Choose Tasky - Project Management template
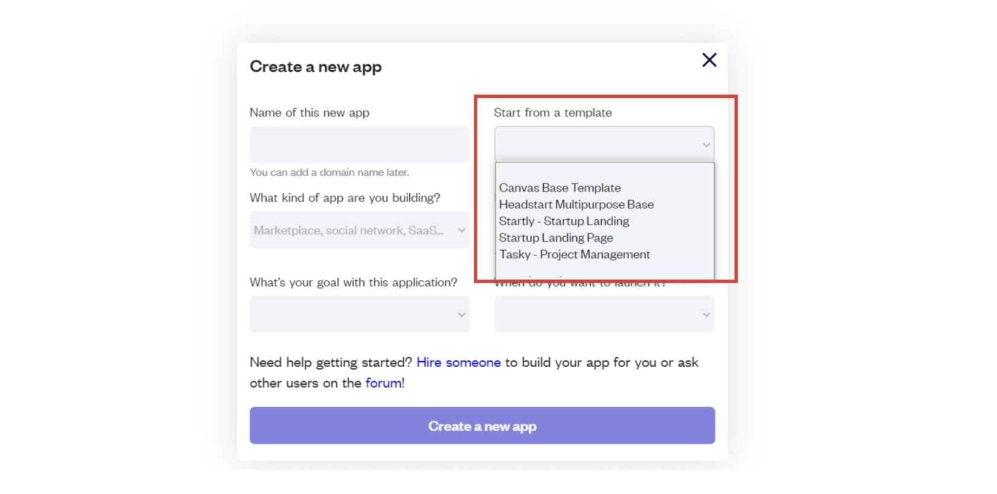 [x=574, y=254]
